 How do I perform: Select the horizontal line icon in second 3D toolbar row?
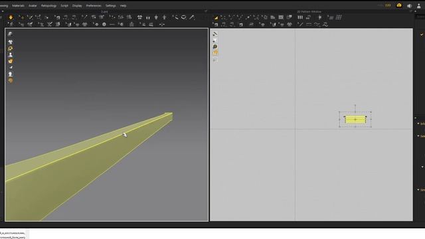tap(112, 25)
